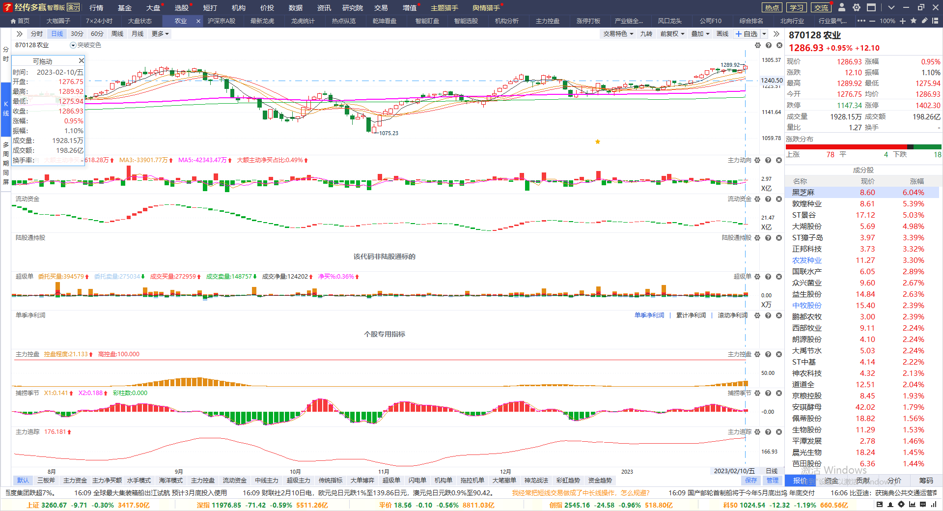Switch to 累计净利润 view
The width and height of the screenshot is (943, 511).
pyautogui.click(x=691, y=315)
